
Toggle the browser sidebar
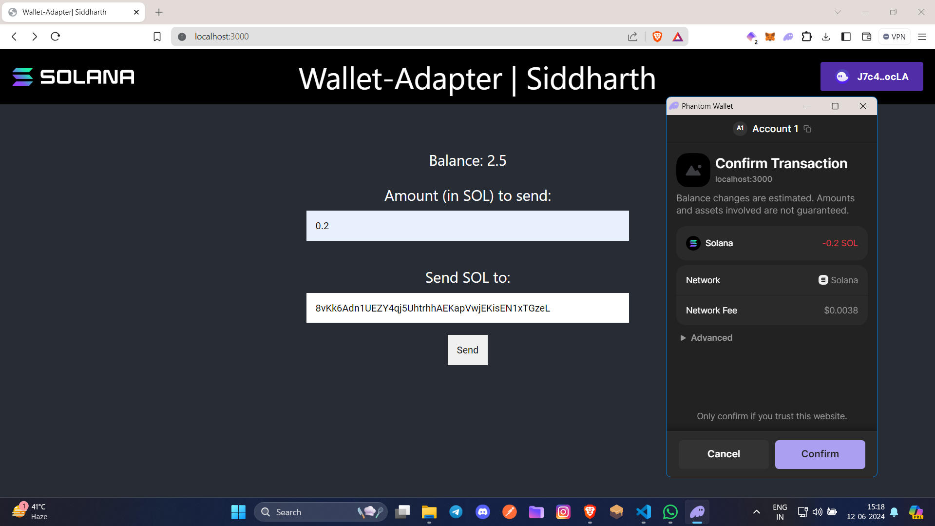coord(846,37)
